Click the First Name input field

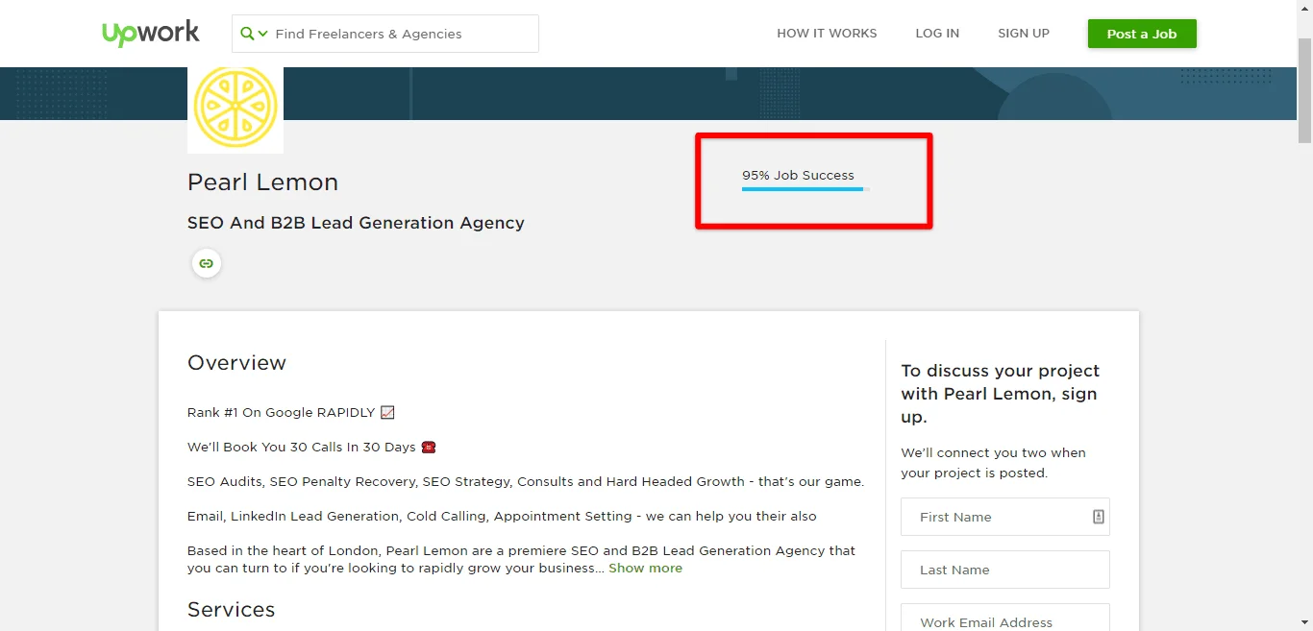(x=1005, y=517)
